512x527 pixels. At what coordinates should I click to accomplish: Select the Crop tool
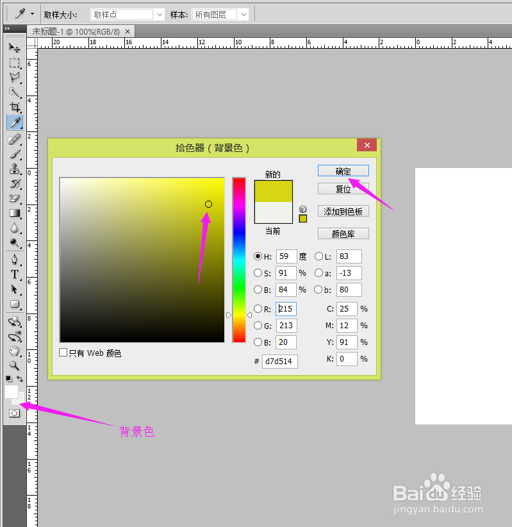(x=15, y=107)
